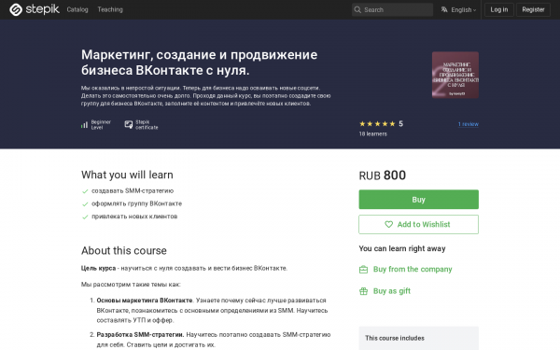Open the 1 review link

(x=469, y=124)
